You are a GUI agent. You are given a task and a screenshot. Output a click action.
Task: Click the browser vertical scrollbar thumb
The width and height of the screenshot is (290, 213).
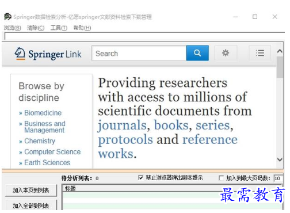[x=280, y=67]
